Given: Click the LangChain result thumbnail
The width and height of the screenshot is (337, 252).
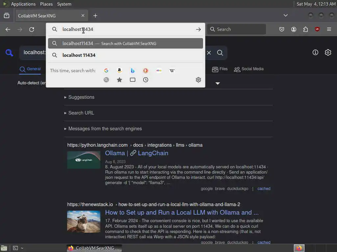Looking at the screenshot, I should [84, 160].
